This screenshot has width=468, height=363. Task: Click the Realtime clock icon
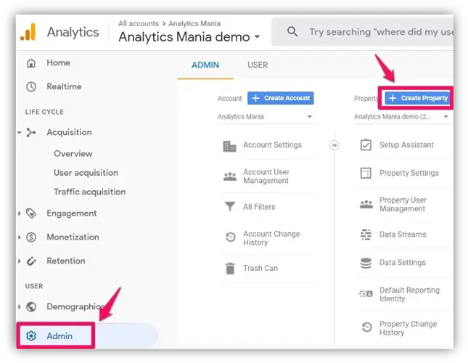[x=31, y=87]
